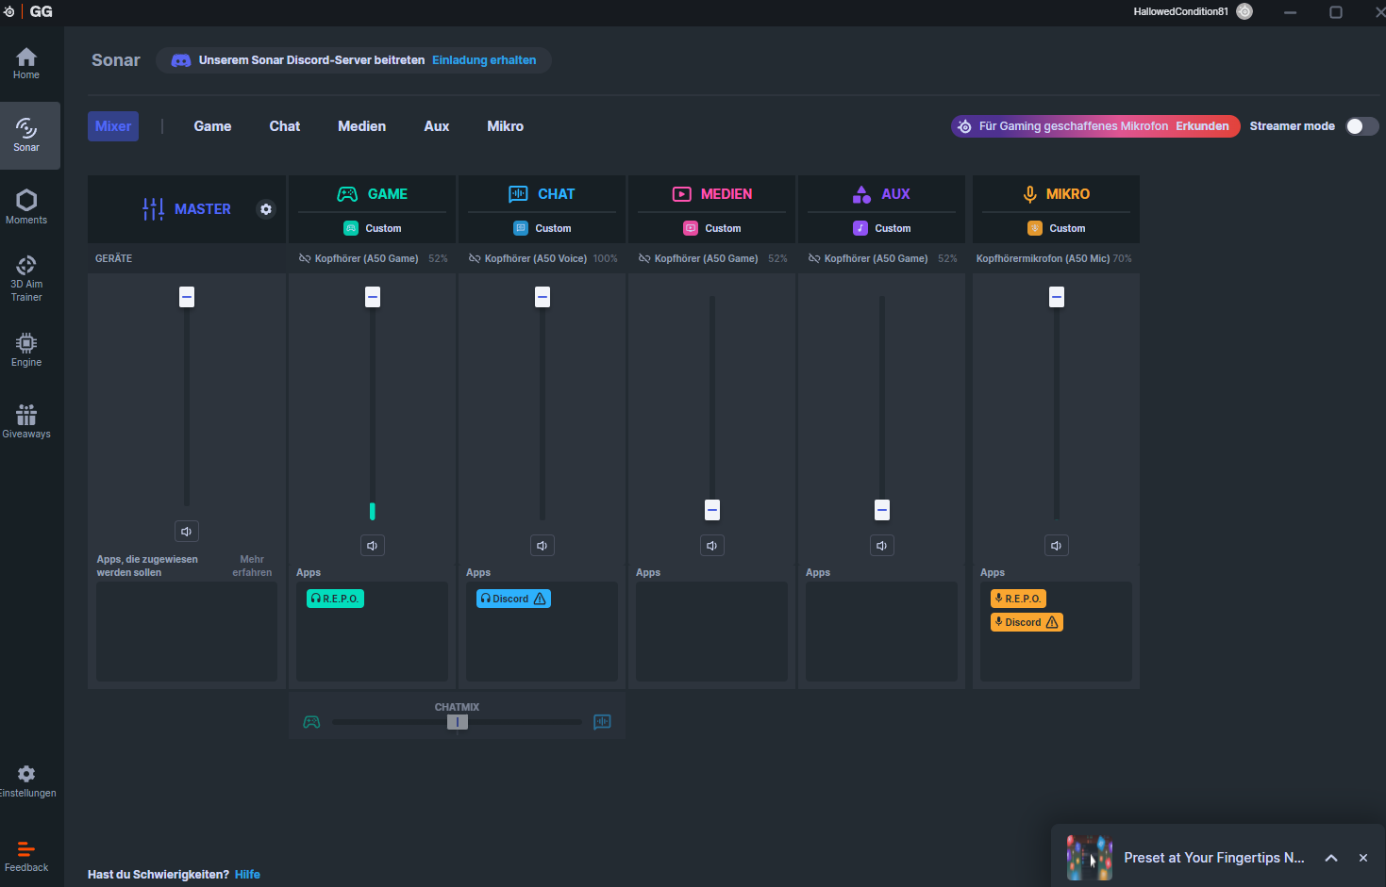The width and height of the screenshot is (1386, 887).
Task: Switch to the Chat tab
Action: click(x=285, y=126)
